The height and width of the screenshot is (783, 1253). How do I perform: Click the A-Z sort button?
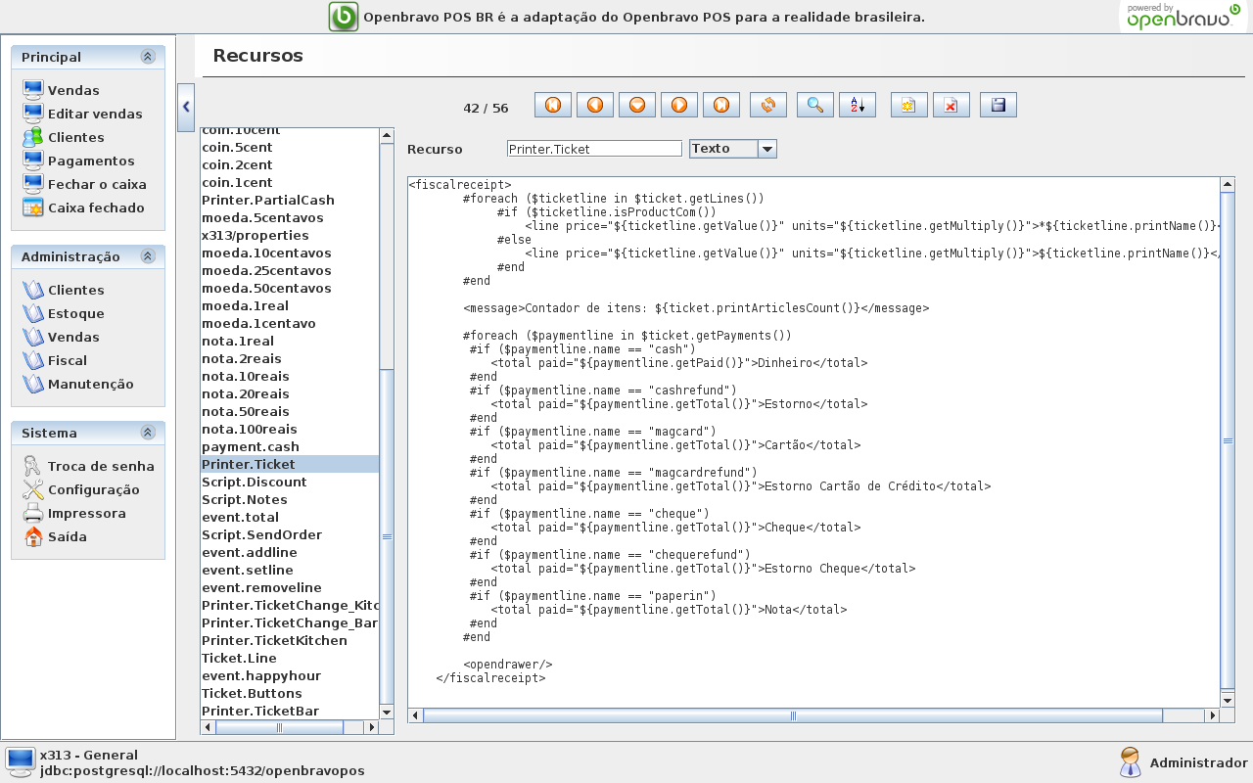point(858,105)
